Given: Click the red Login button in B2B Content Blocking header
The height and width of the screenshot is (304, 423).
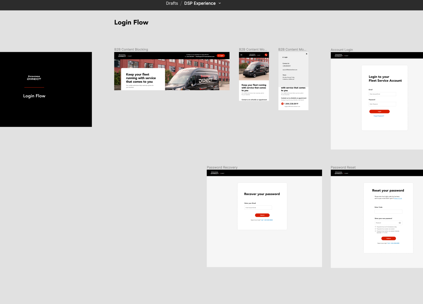Looking at the screenshot, I should 221,56.
